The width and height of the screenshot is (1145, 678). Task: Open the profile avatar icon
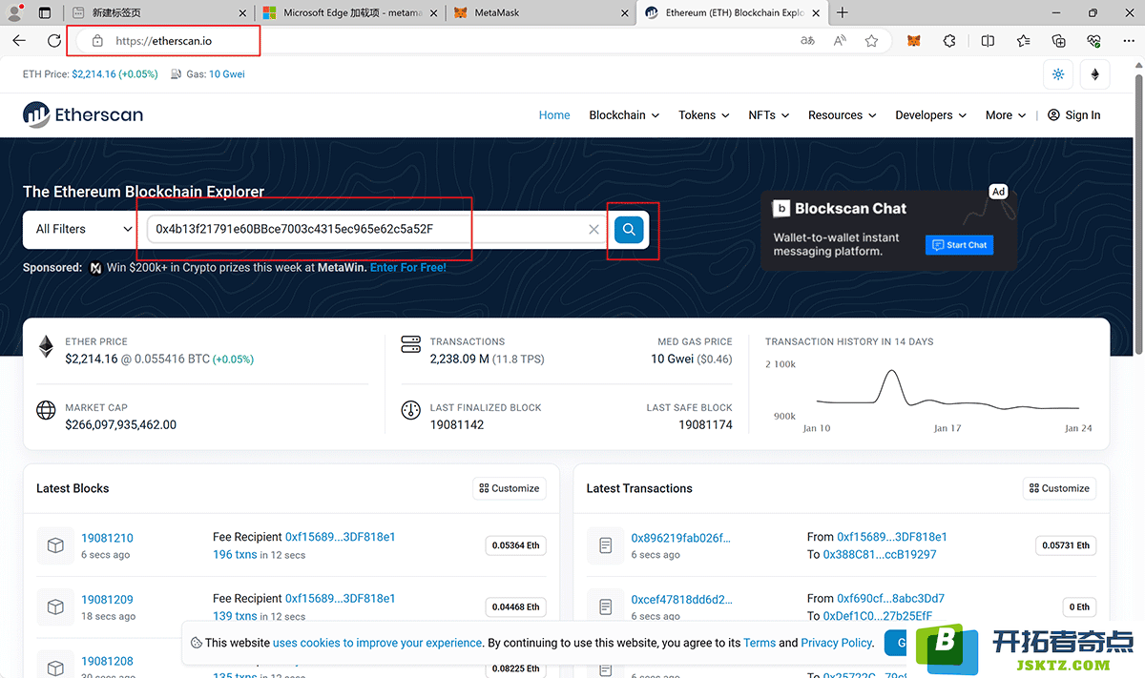click(x=14, y=13)
